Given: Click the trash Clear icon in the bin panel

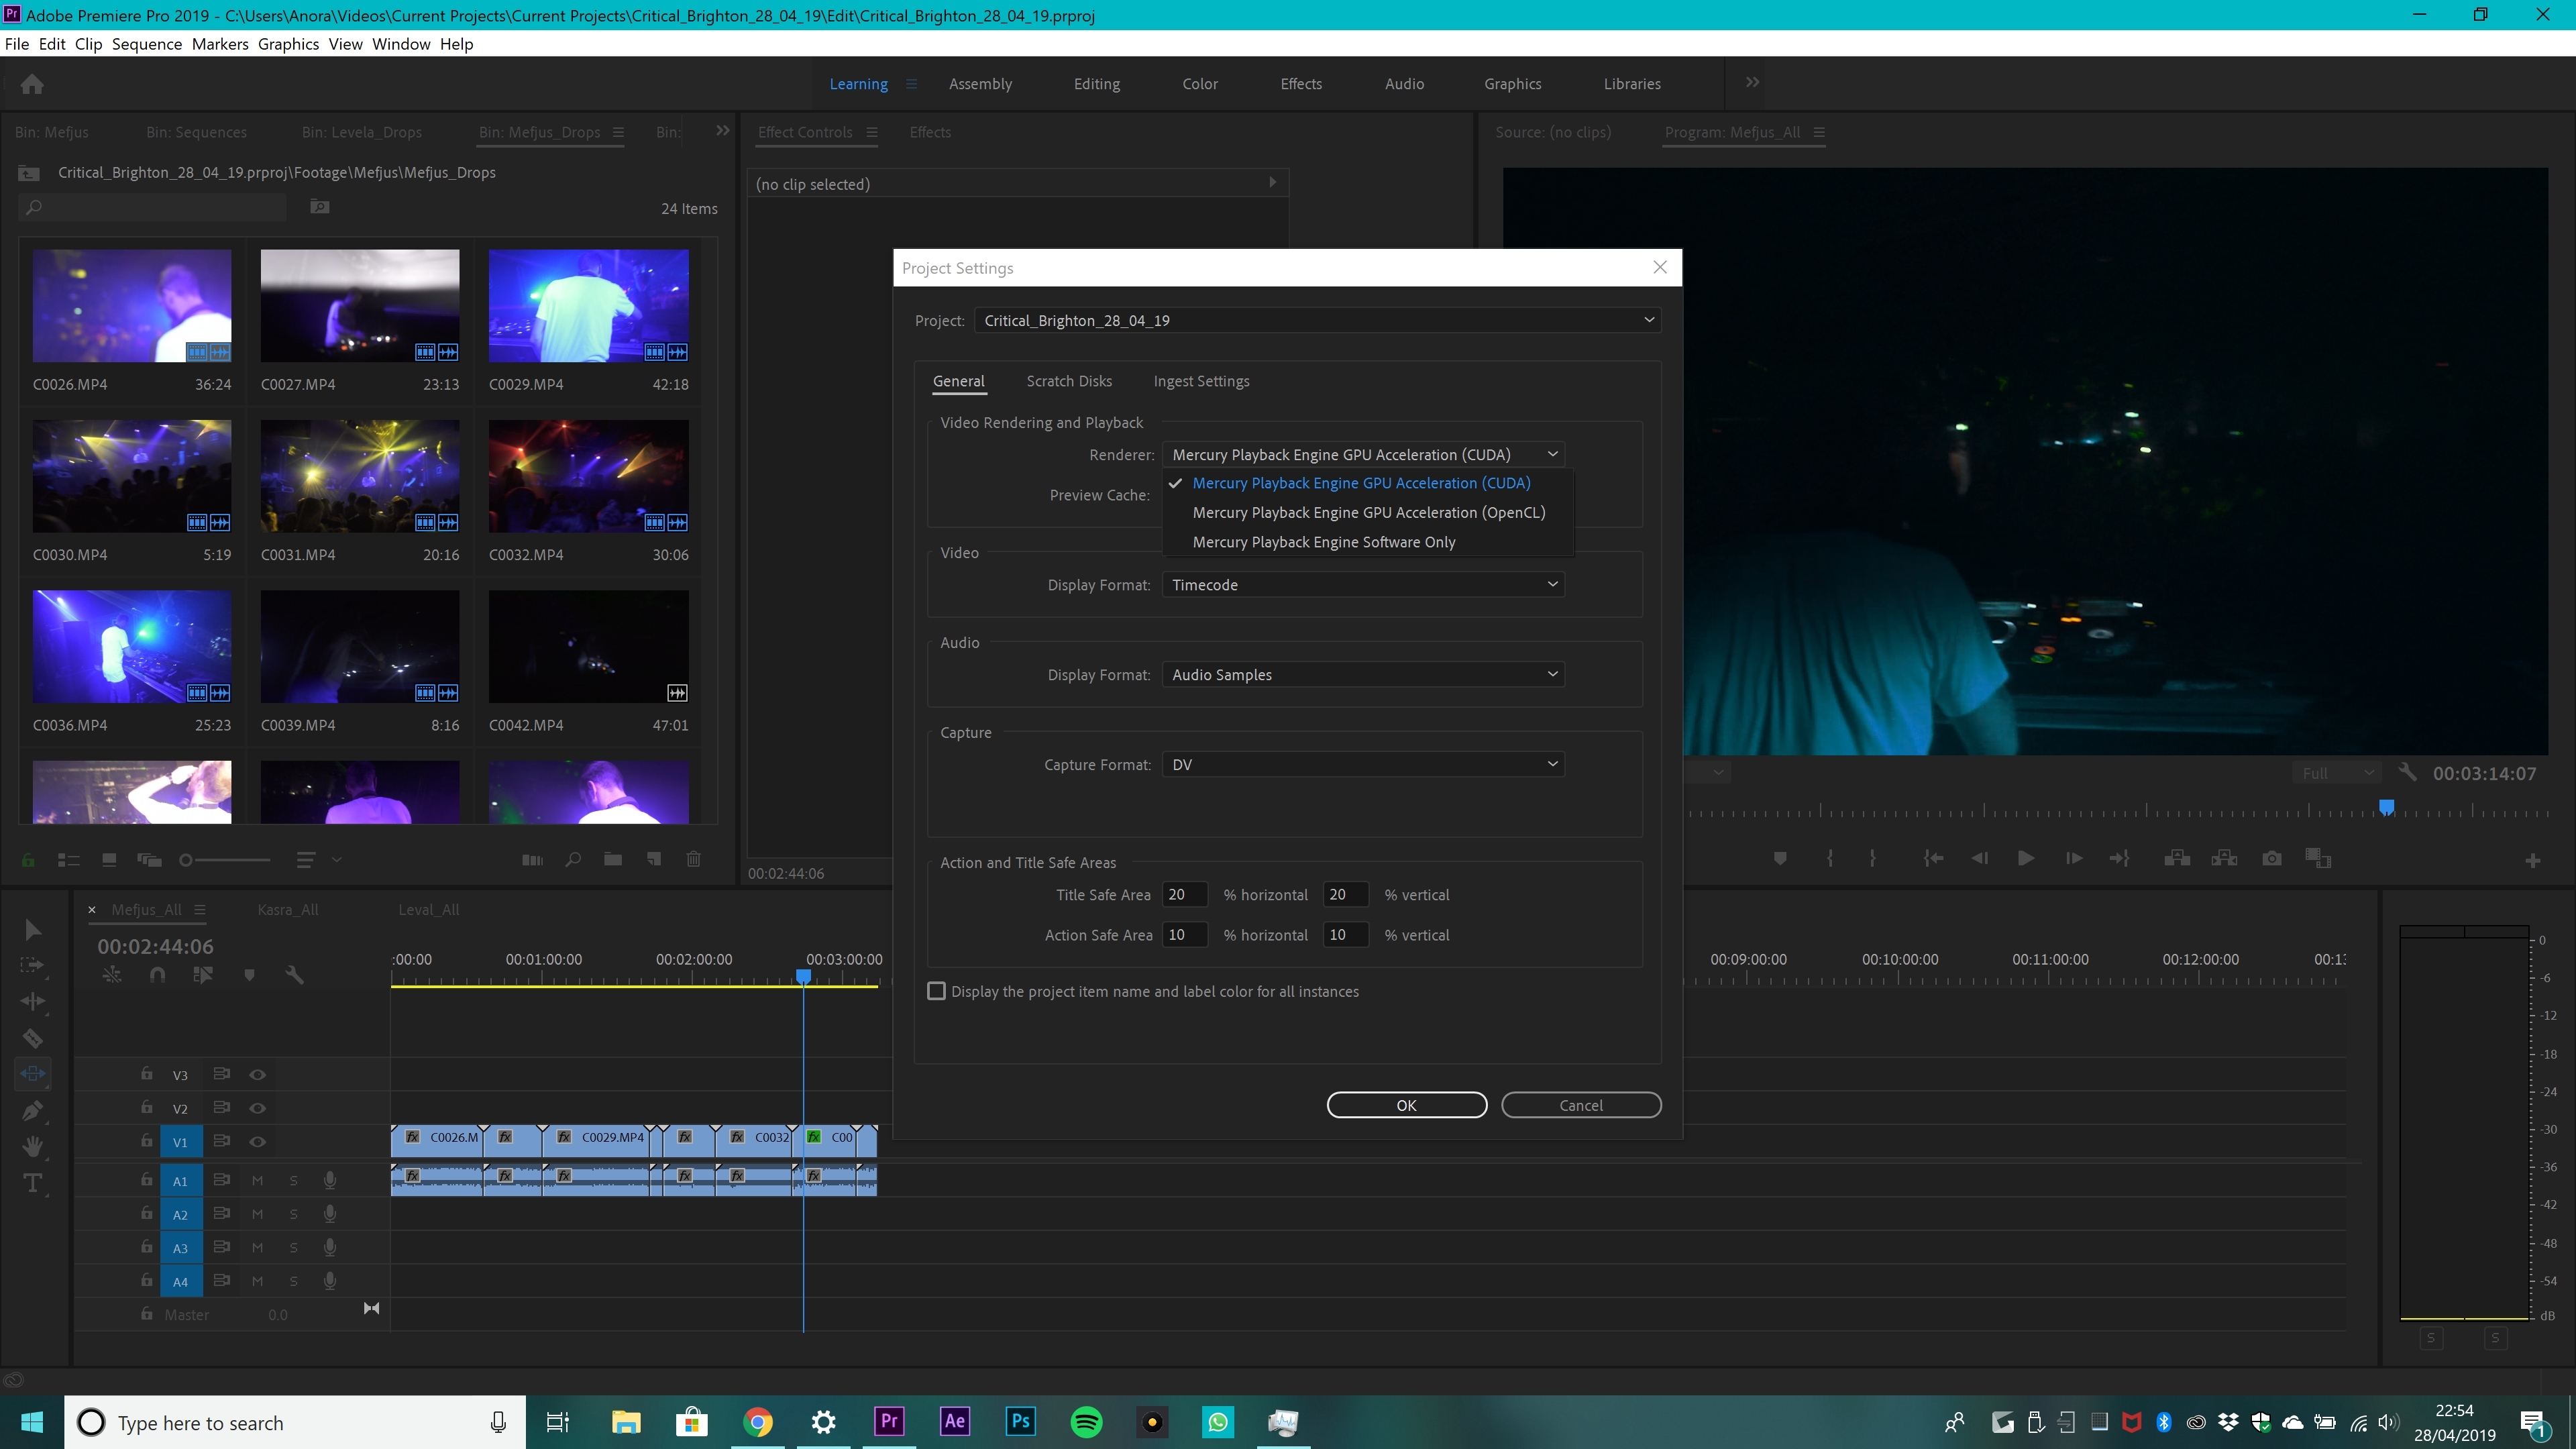Looking at the screenshot, I should tap(693, 859).
